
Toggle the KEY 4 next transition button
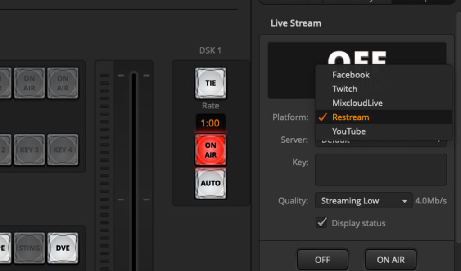[63, 149]
